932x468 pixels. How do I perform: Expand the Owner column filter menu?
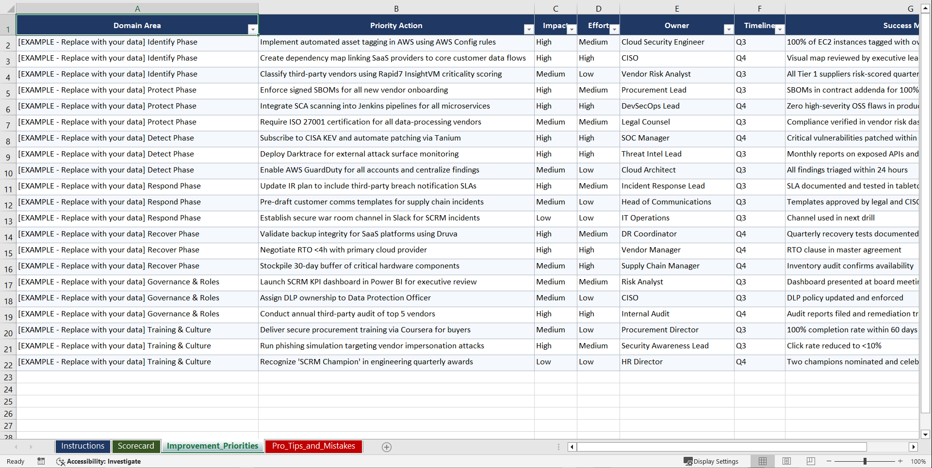pos(729,29)
